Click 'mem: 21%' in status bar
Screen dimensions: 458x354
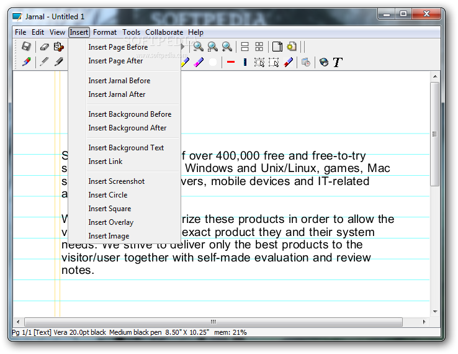pyautogui.click(x=230, y=332)
